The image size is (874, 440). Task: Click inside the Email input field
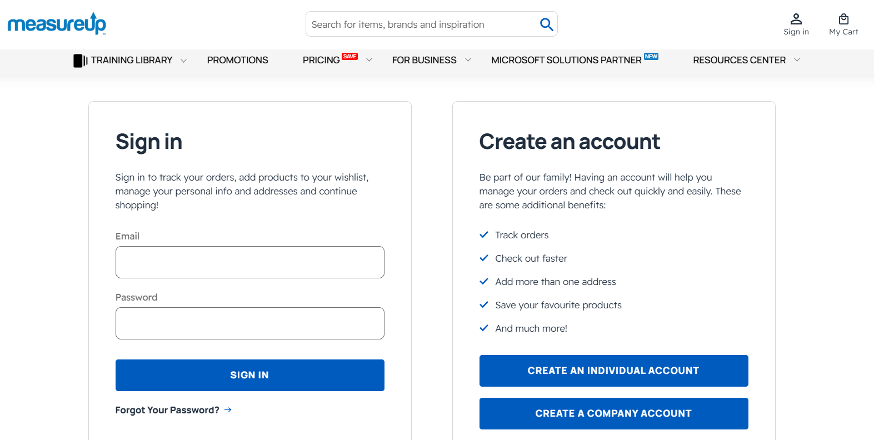(x=249, y=262)
